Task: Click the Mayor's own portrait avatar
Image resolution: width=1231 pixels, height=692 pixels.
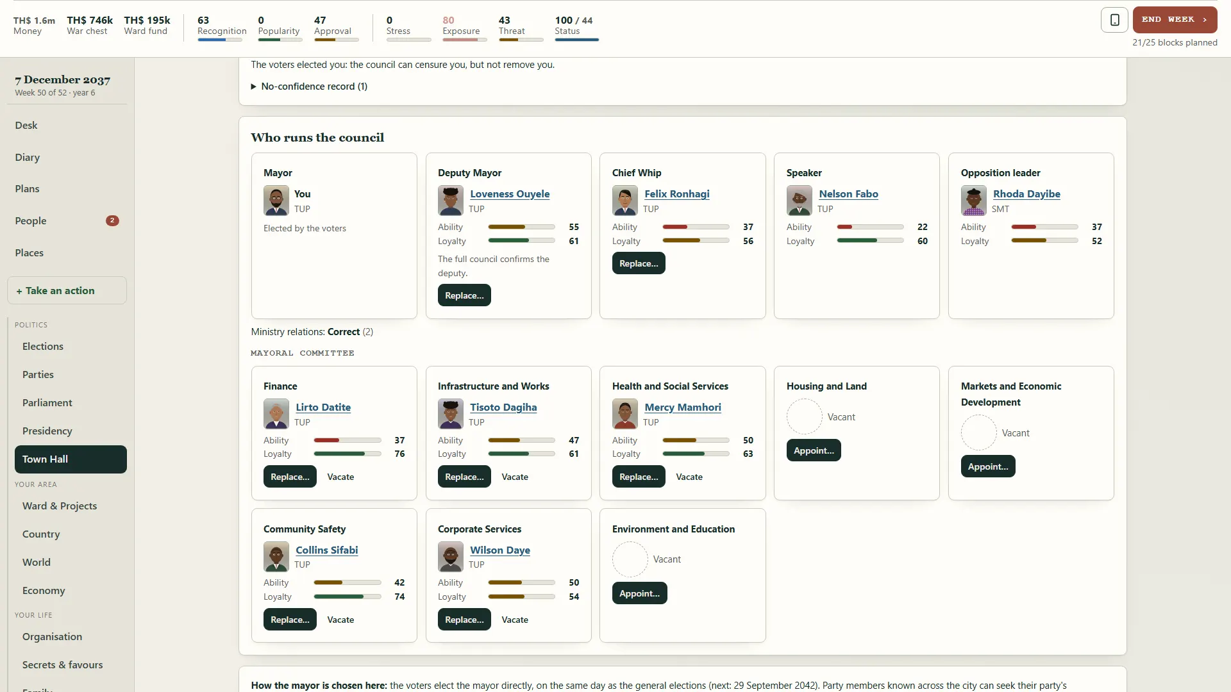Action: click(276, 201)
